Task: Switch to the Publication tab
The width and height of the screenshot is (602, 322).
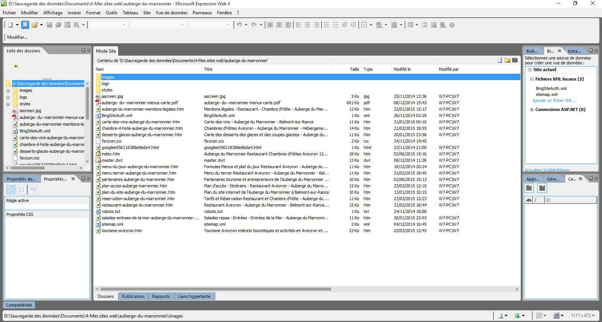Action: [133, 296]
